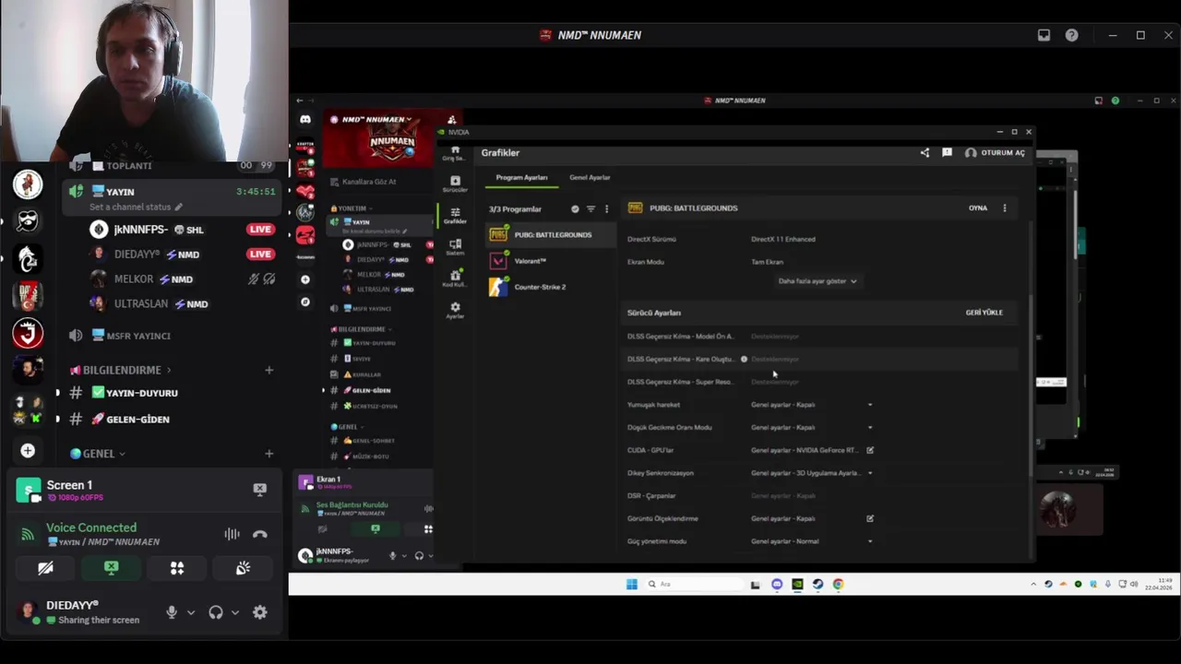
Task: Open Steam from the Windows taskbar
Action: coord(817,584)
